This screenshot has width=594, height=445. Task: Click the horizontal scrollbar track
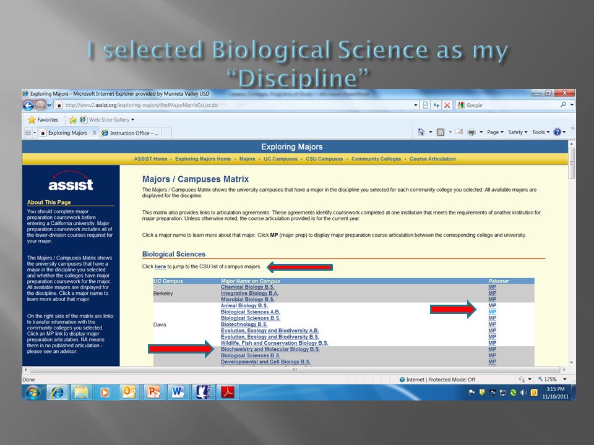point(295,370)
